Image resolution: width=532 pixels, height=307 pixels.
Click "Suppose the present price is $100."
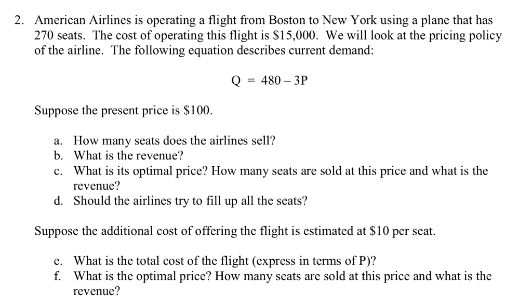coord(123,111)
